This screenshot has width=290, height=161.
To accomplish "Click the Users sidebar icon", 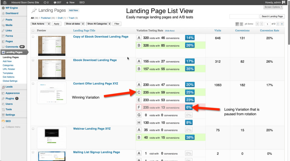I will [3, 104].
